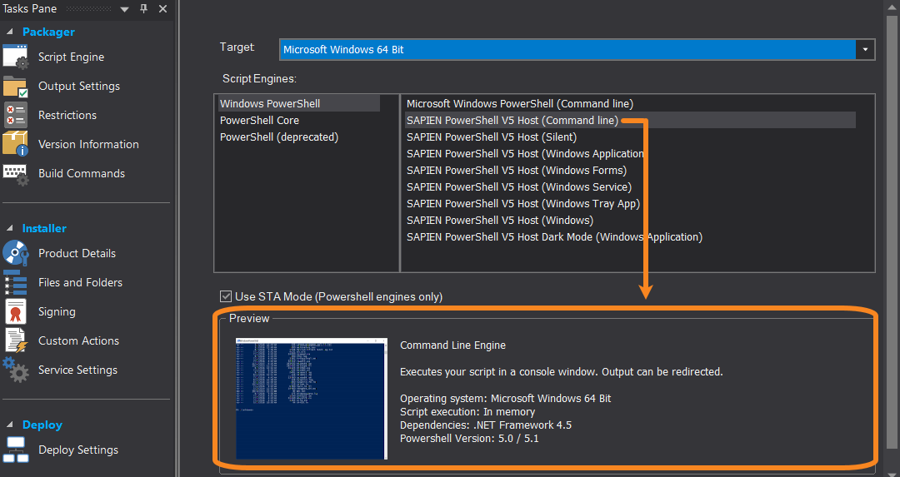Viewport: 900px width, 477px height.
Task: Select PowerShell (deprecated) engine
Action: tap(279, 137)
